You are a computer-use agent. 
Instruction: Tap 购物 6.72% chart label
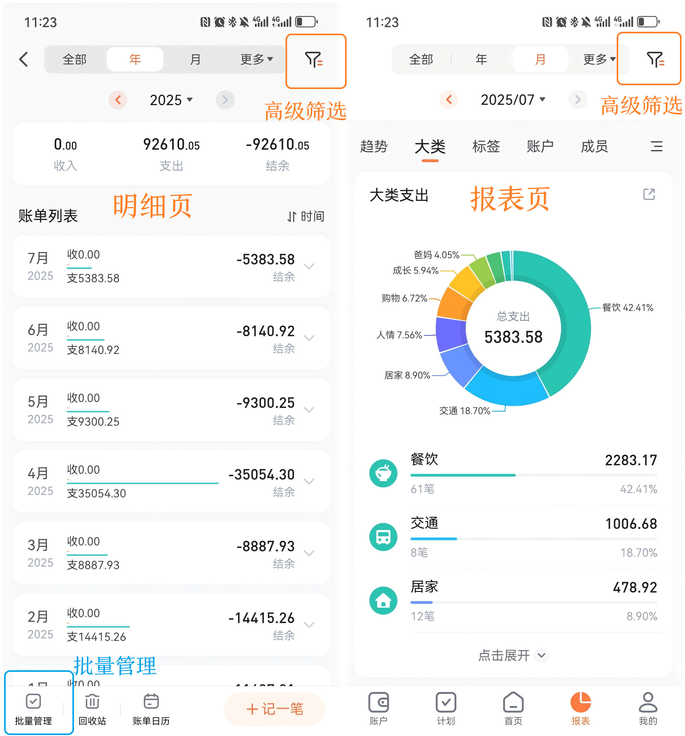click(x=405, y=298)
